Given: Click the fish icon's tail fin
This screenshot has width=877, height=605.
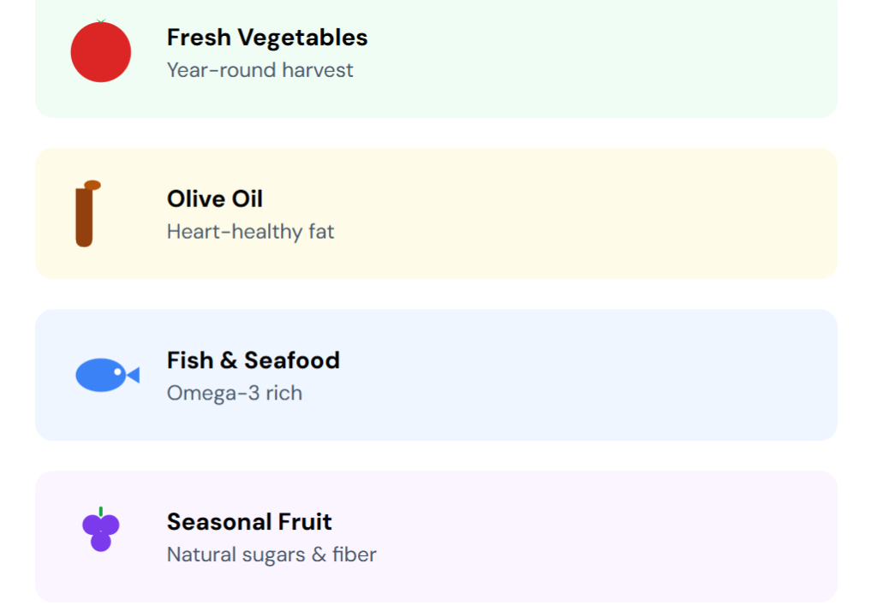Looking at the screenshot, I should point(134,375).
